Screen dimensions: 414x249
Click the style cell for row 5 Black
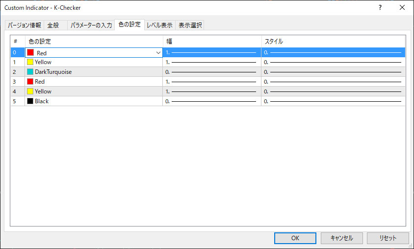333,101
